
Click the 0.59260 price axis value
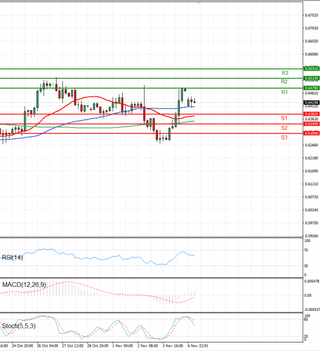pyautogui.click(x=311, y=236)
